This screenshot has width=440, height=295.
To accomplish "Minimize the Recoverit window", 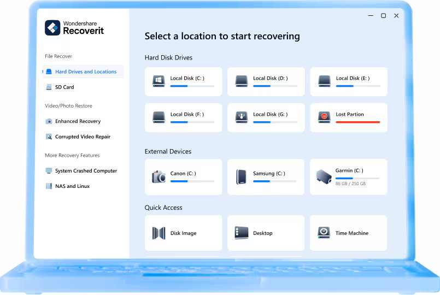I will click(371, 16).
